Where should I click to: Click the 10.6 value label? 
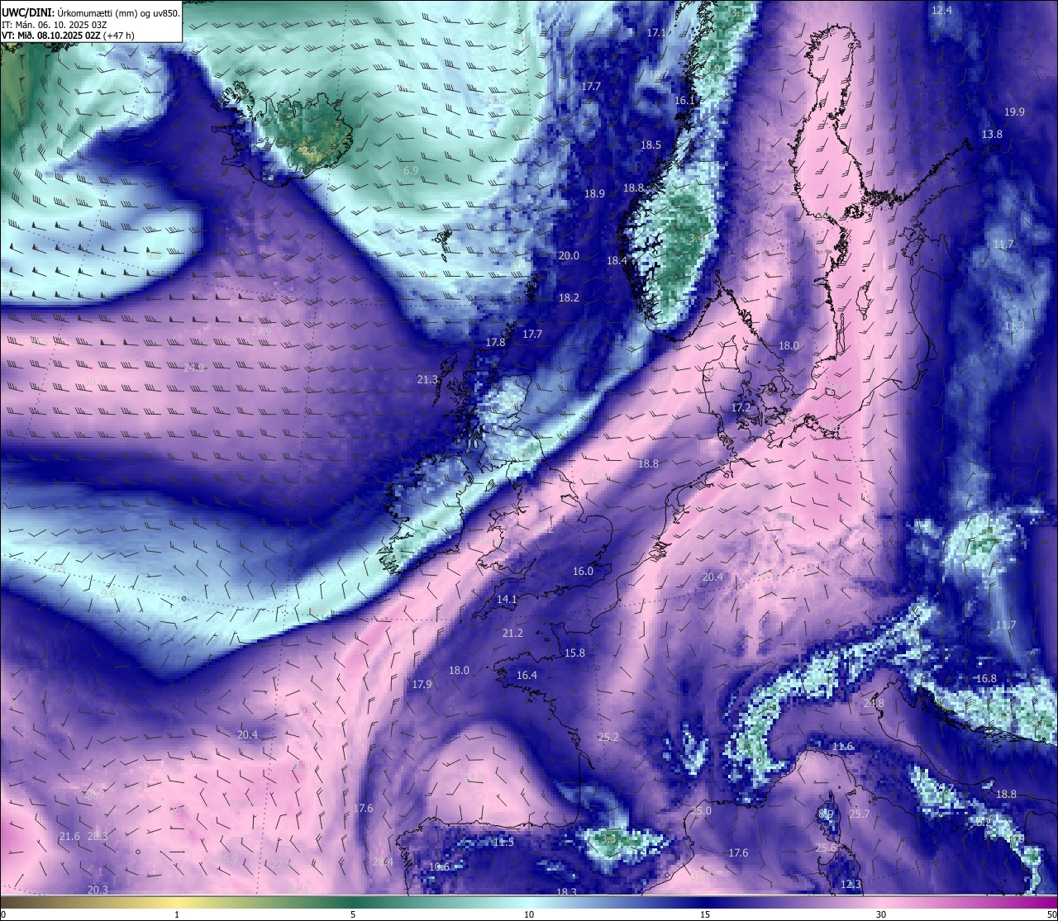click(439, 867)
